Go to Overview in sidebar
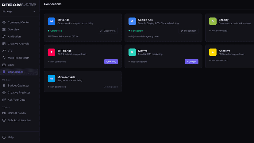 click(x=19, y=29)
